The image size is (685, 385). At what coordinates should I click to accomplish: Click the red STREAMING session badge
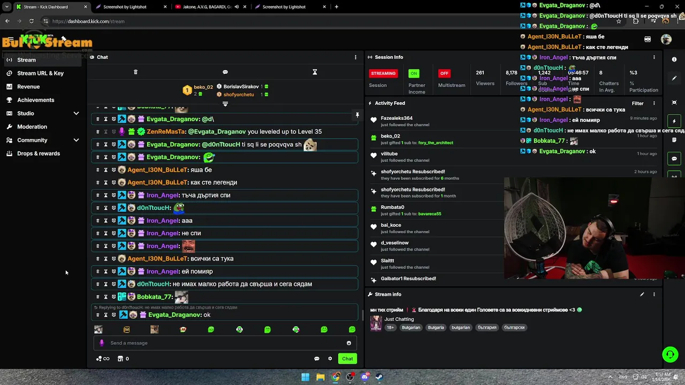383,73
